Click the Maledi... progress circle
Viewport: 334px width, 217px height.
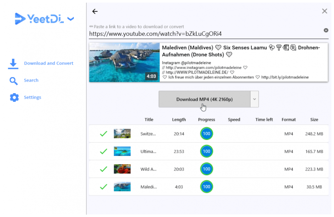(206, 187)
